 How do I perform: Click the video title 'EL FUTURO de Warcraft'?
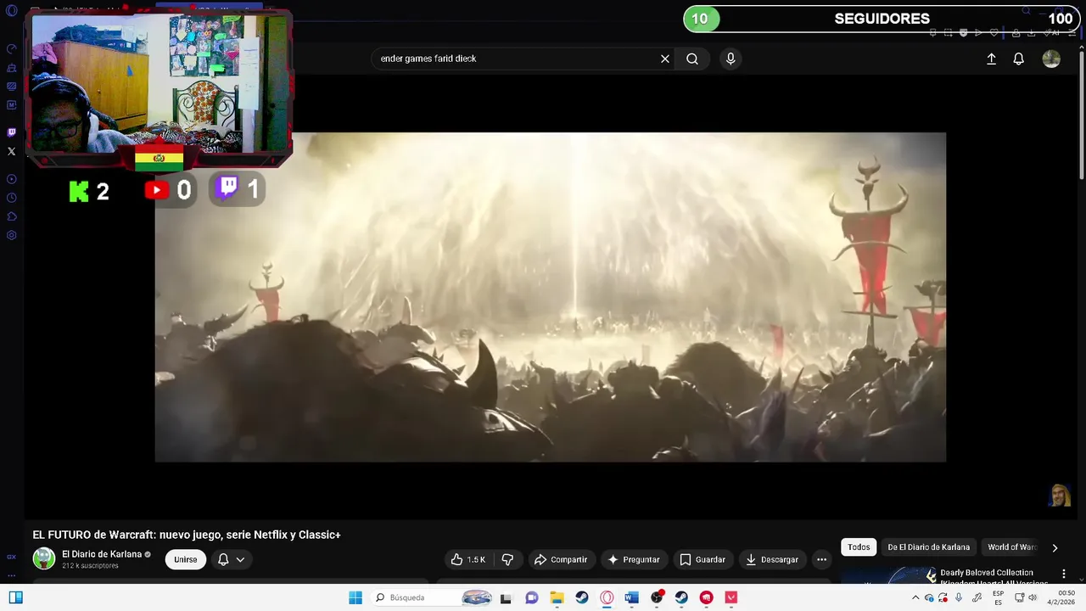click(x=186, y=535)
